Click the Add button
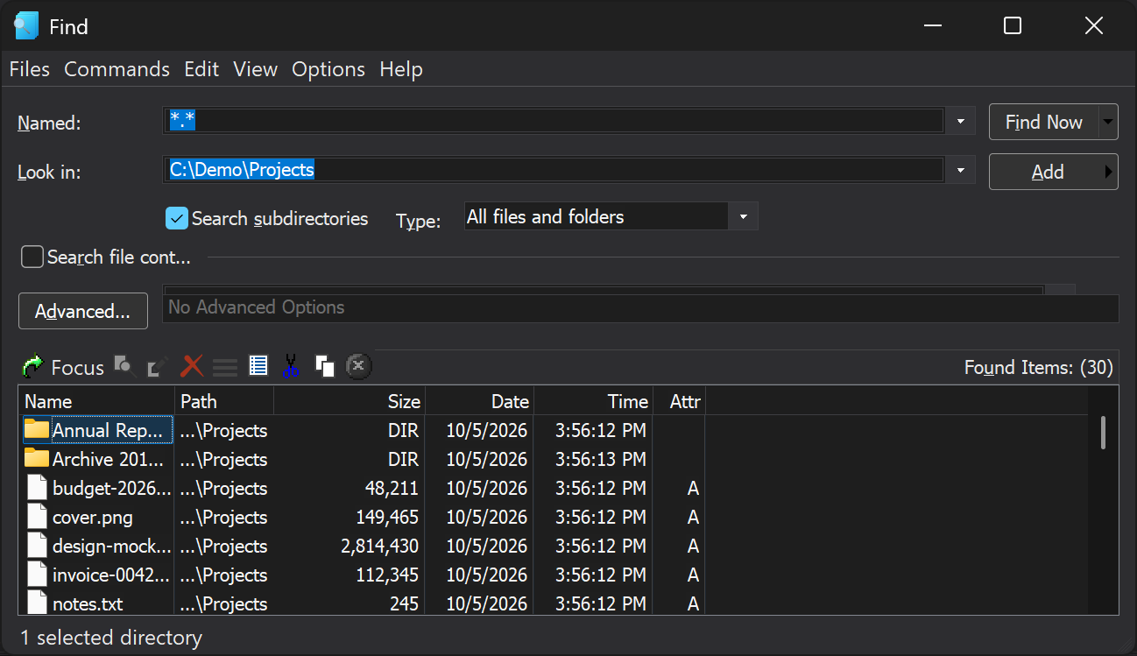The width and height of the screenshot is (1137, 656). click(x=1054, y=172)
